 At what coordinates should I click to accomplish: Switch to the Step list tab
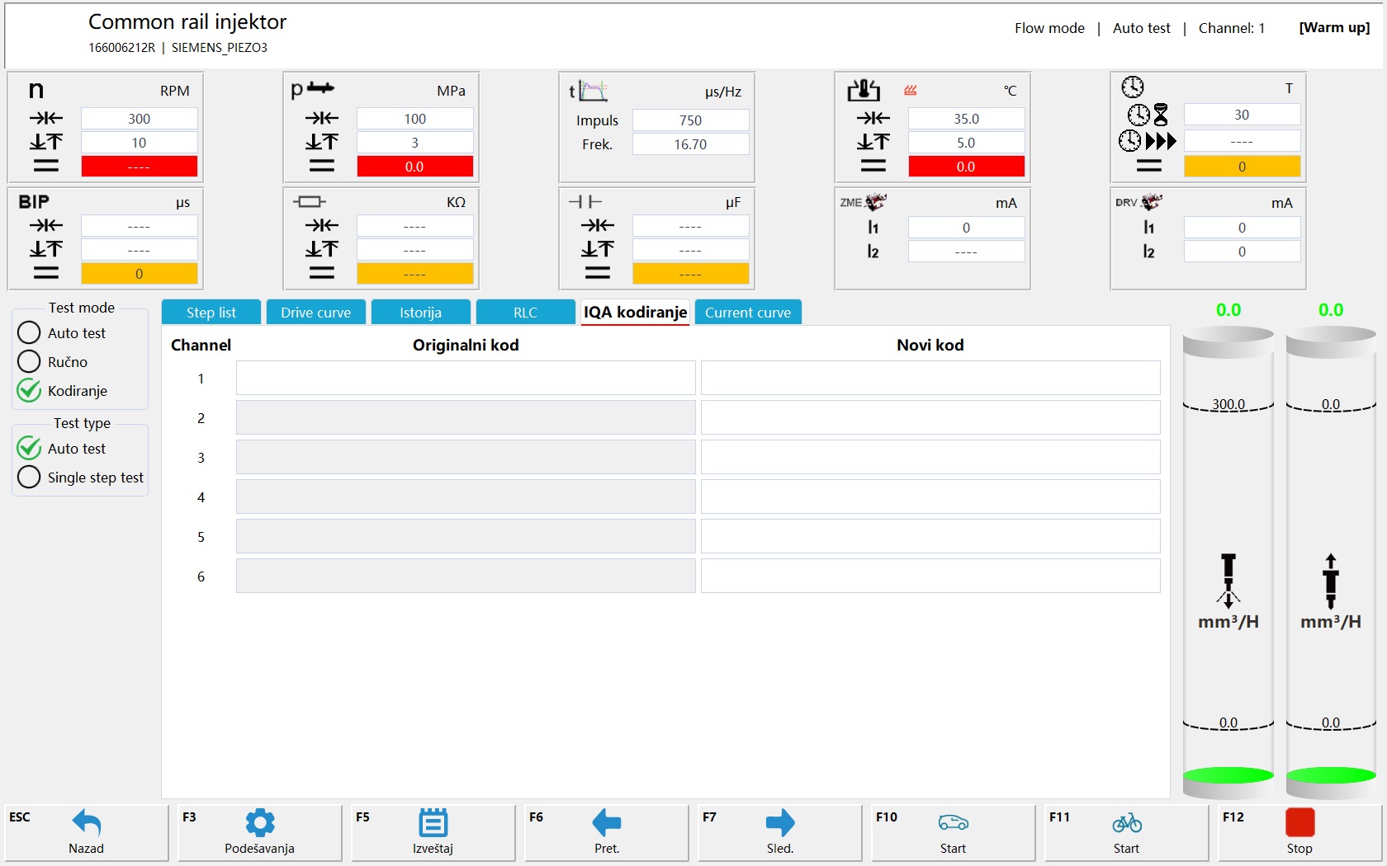(x=211, y=313)
